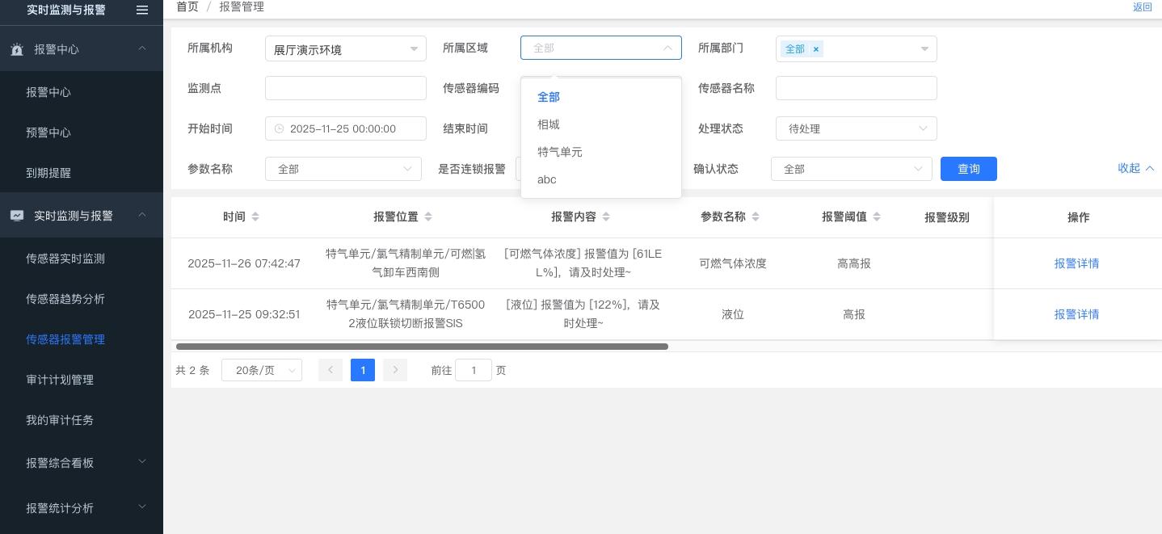
Task: Open the 所属机构 dropdown
Action: 345,49
